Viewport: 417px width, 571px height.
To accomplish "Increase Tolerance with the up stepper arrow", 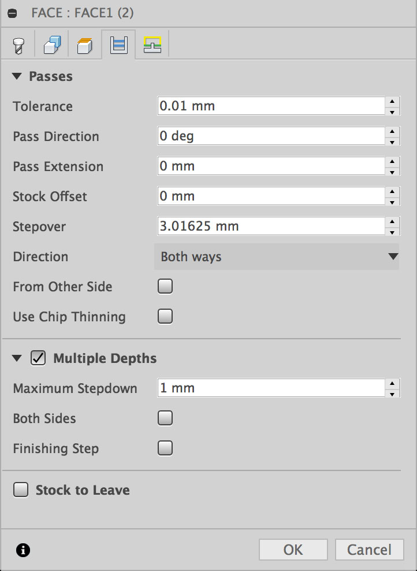I will (x=392, y=101).
